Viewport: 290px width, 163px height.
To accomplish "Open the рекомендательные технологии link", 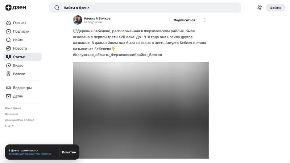I will pyautogui.click(x=30, y=154).
